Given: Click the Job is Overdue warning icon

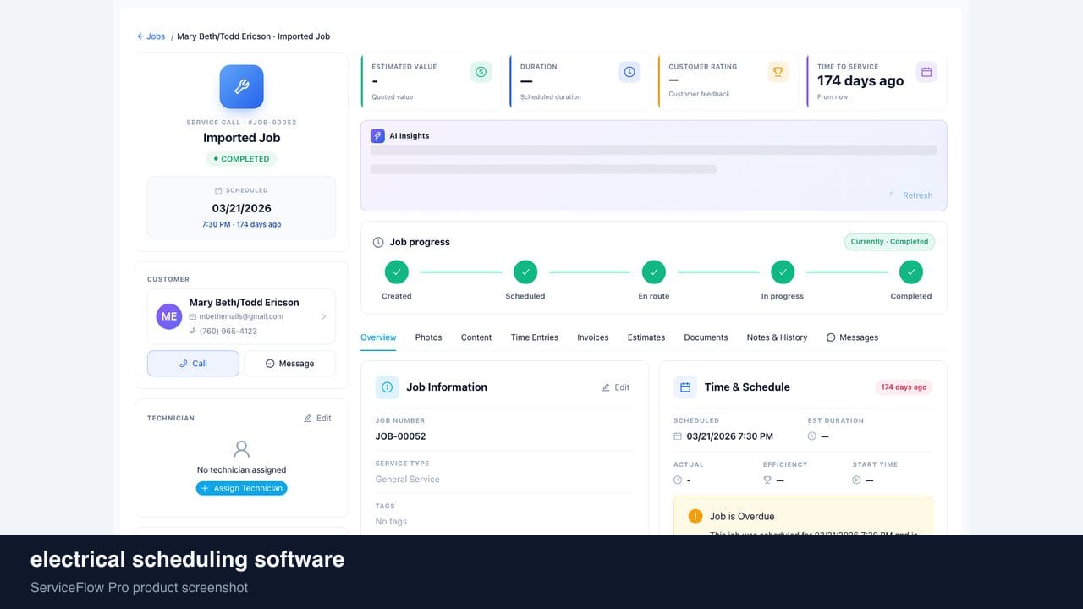Looking at the screenshot, I should point(695,516).
